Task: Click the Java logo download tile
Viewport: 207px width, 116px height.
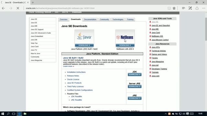Action: (x=84, y=37)
